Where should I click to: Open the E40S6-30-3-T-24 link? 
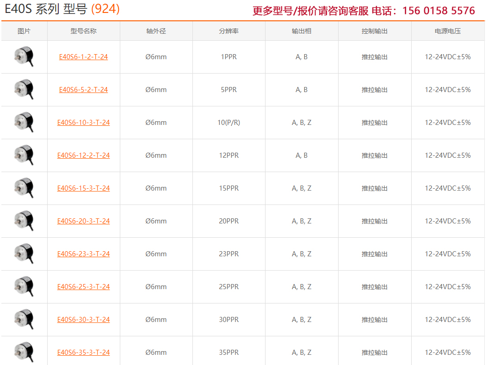tap(83, 320)
